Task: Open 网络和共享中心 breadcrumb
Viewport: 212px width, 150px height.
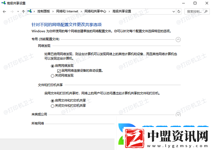Action: coord(95,11)
